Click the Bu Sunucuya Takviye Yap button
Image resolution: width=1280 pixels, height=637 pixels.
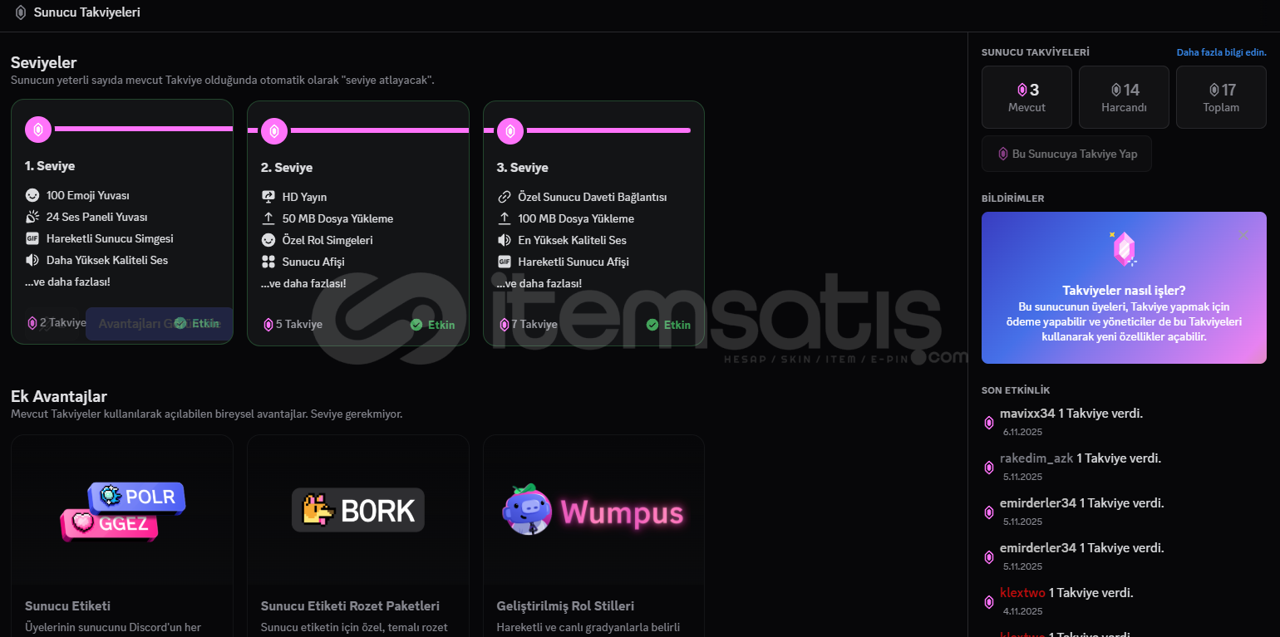(1066, 154)
